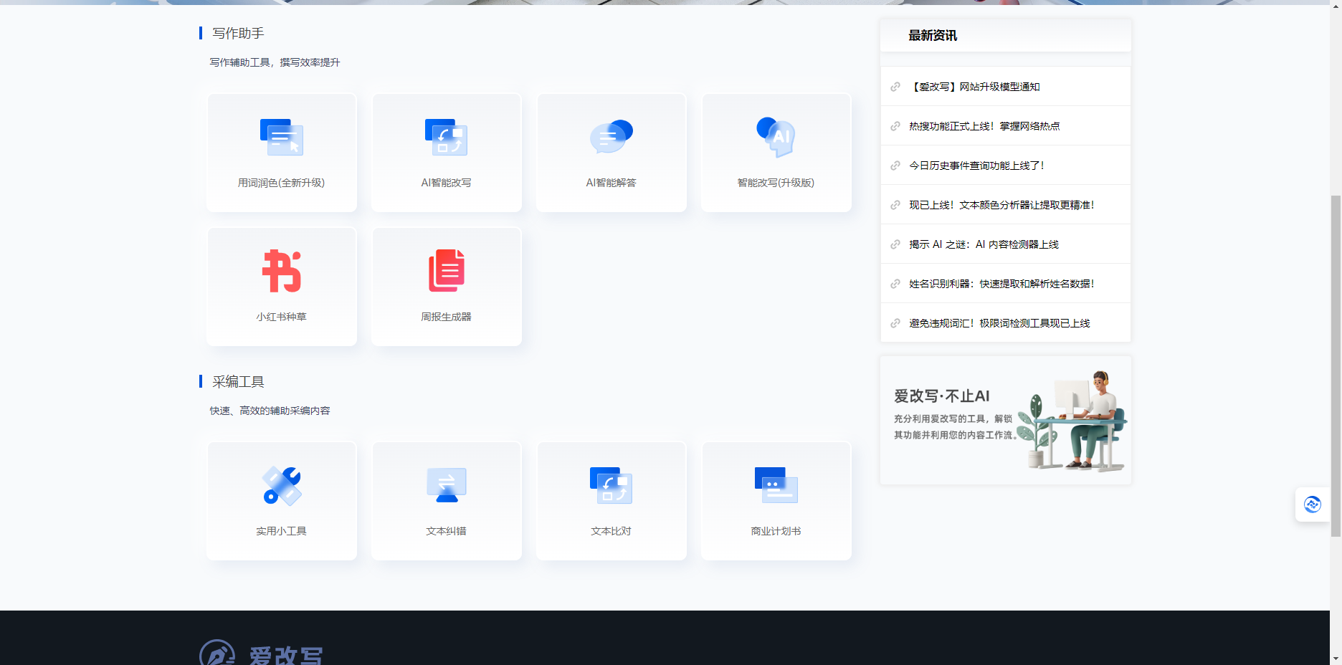Open the 【爱改写】网站升级模型通知 announcement
The width and height of the screenshot is (1342, 665).
point(976,86)
